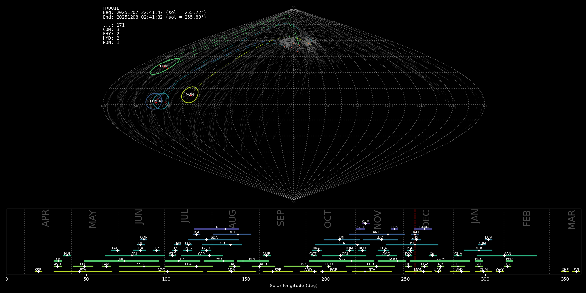This screenshot has width=586, height=293.
Task: Click the PER shower label in timeline
Action: point(222,243)
